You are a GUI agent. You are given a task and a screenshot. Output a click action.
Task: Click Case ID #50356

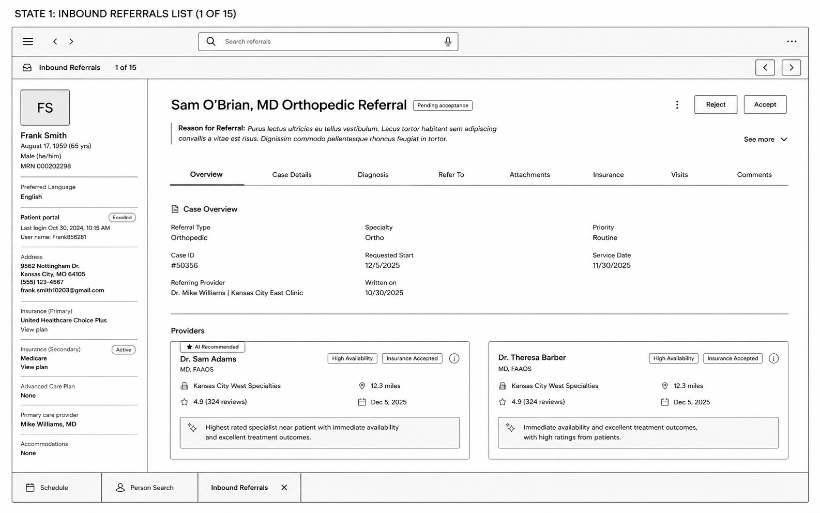click(x=185, y=265)
